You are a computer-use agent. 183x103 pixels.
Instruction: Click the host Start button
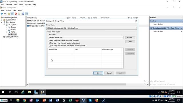point(4,100)
